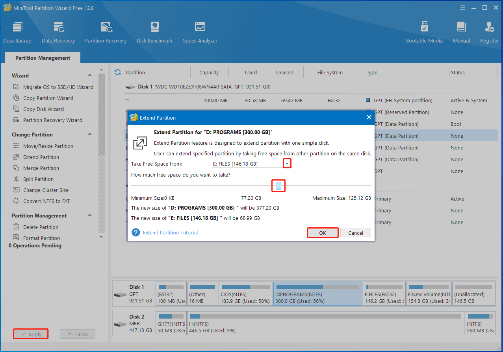Sort by the Capacity column
This screenshot has width=503, height=352.
click(x=209, y=72)
